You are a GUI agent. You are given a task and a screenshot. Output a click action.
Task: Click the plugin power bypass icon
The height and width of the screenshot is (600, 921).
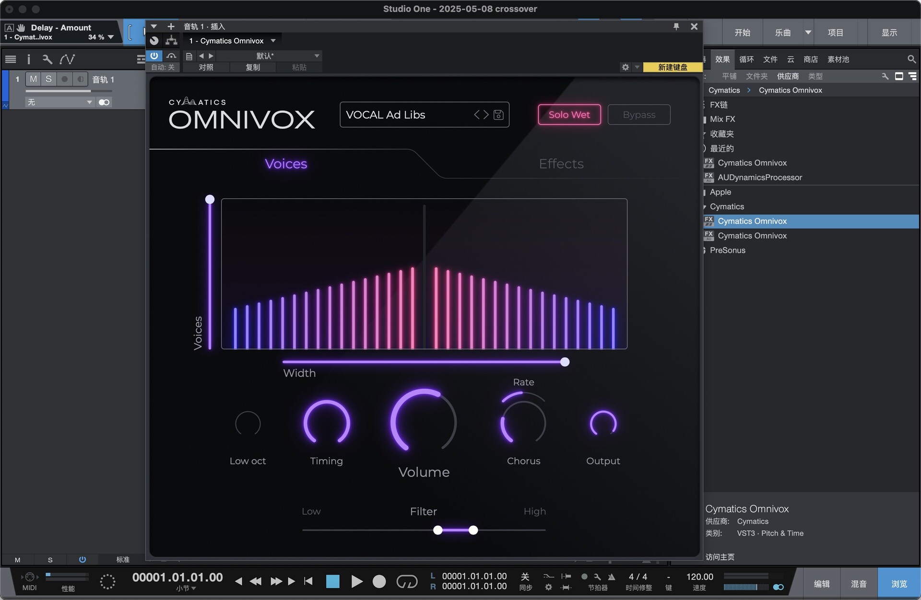click(x=154, y=56)
